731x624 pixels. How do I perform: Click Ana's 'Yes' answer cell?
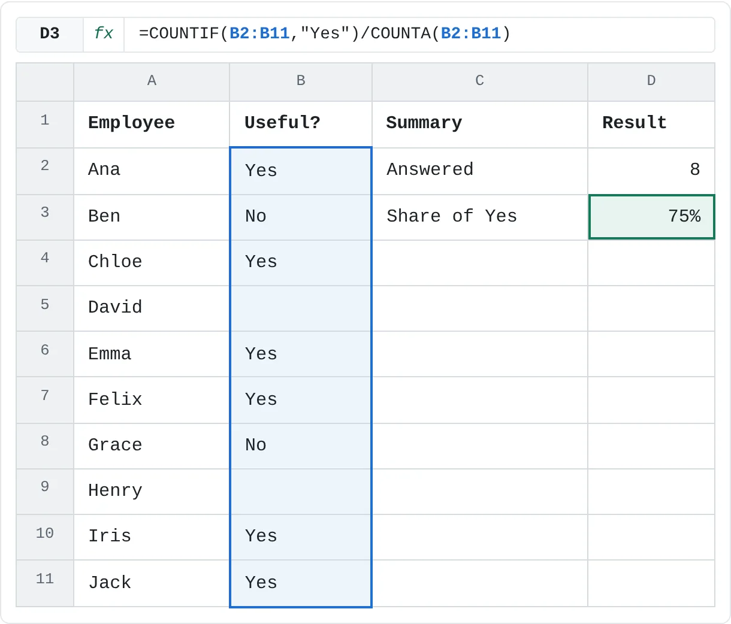(x=301, y=171)
